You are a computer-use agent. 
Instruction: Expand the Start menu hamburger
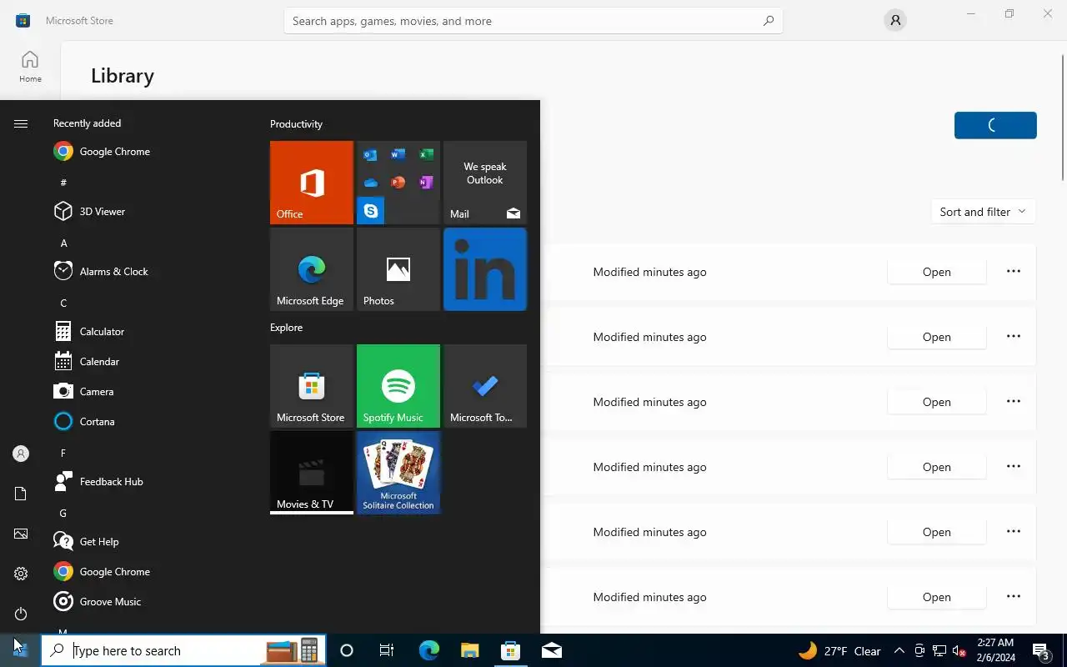click(21, 123)
